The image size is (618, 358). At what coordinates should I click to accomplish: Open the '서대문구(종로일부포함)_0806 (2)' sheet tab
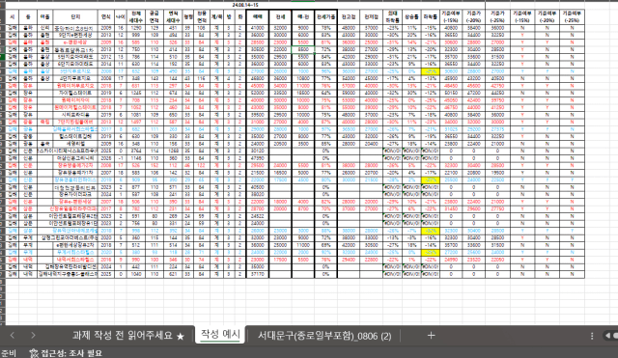pyautogui.click(x=324, y=336)
